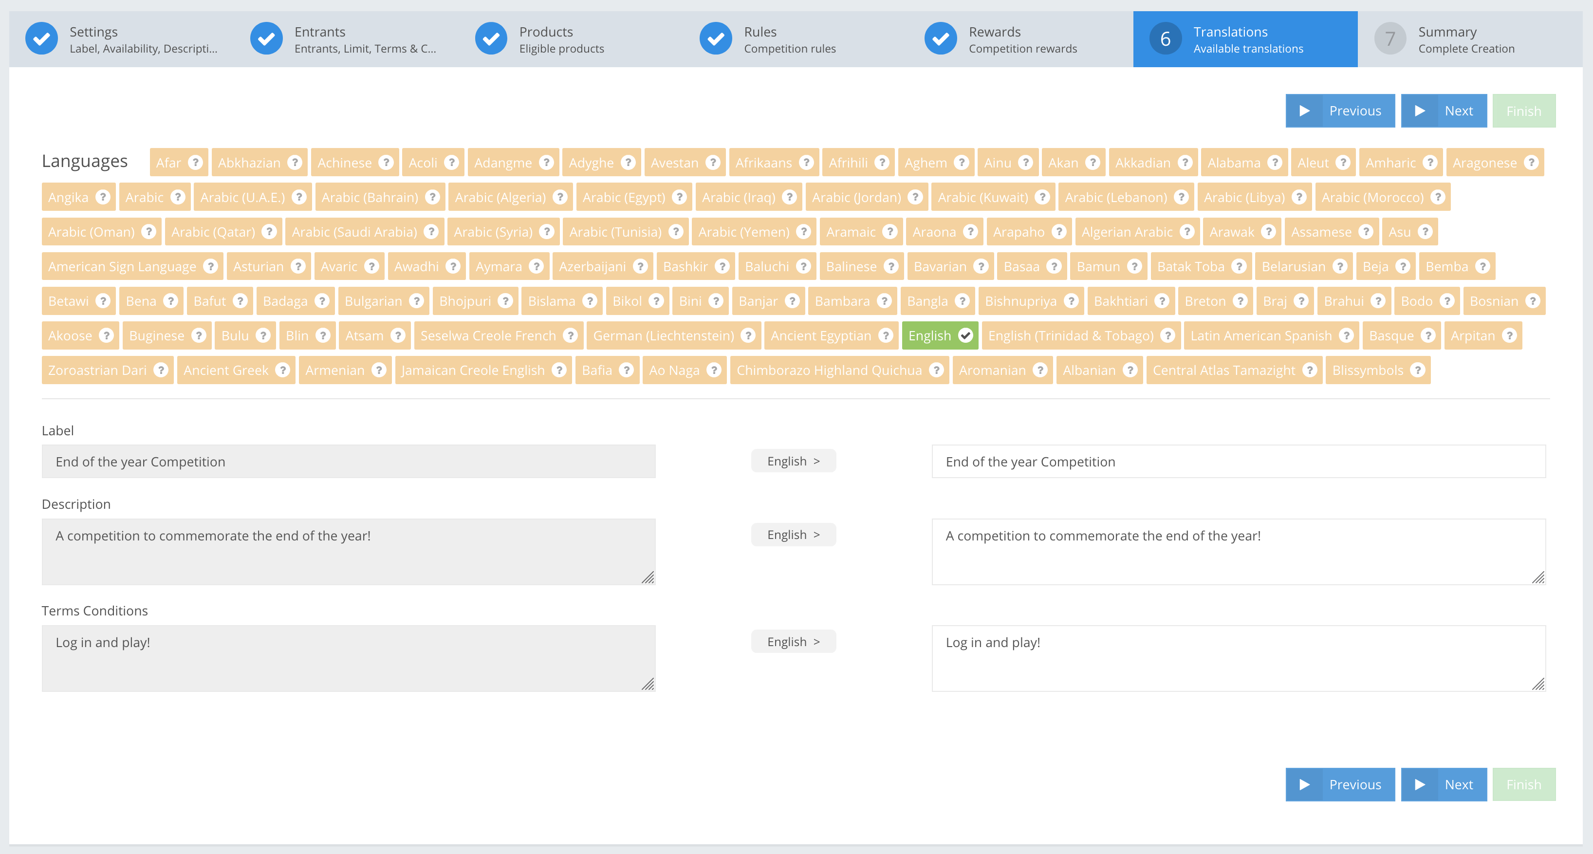Click the translated Label text field
1593x854 pixels.
(x=1238, y=462)
